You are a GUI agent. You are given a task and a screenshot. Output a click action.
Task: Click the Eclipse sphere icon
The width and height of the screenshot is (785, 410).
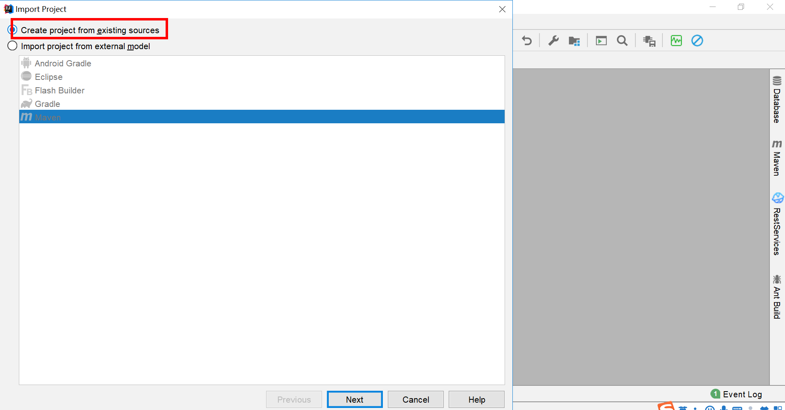tap(26, 76)
